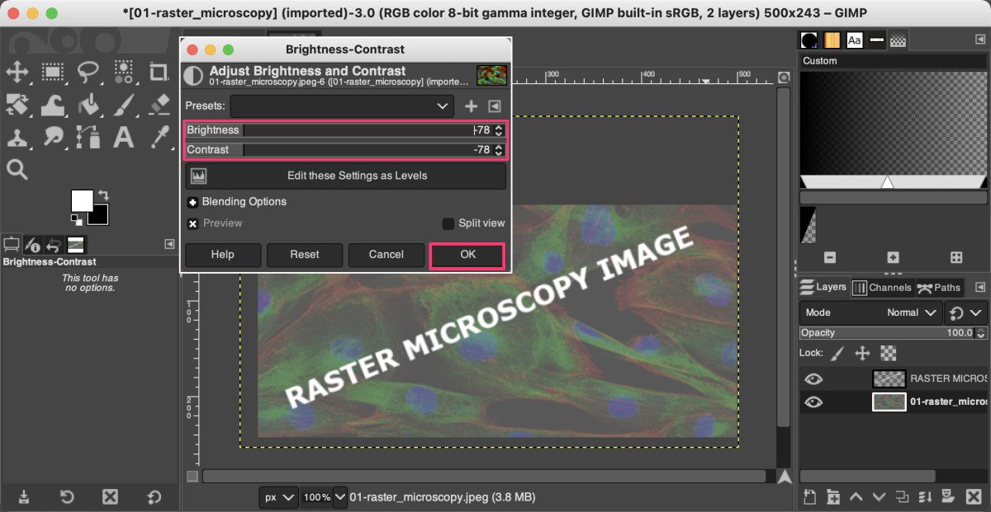Hide the RASTER MICROSCOPY text layer
Image resolution: width=991 pixels, height=512 pixels.
click(x=813, y=378)
